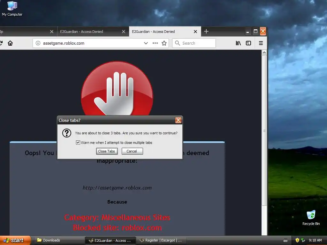Screen dimensions: 327x245
Task: Click the red stop hand image
Action: pyautogui.click(x=117, y=88)
